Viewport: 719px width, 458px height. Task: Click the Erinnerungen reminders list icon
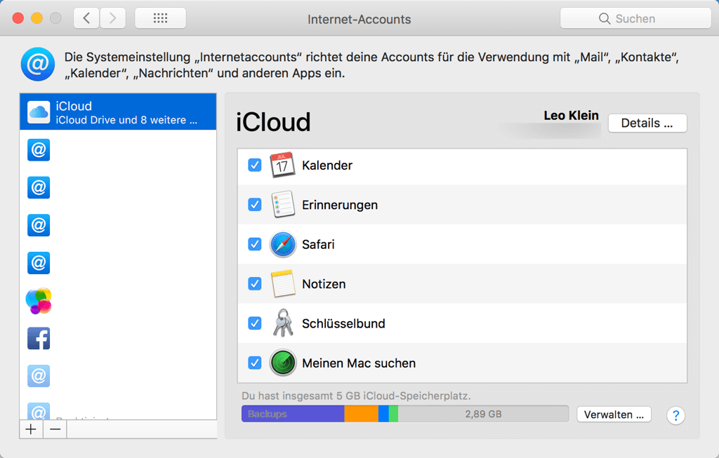click(282, 204)
